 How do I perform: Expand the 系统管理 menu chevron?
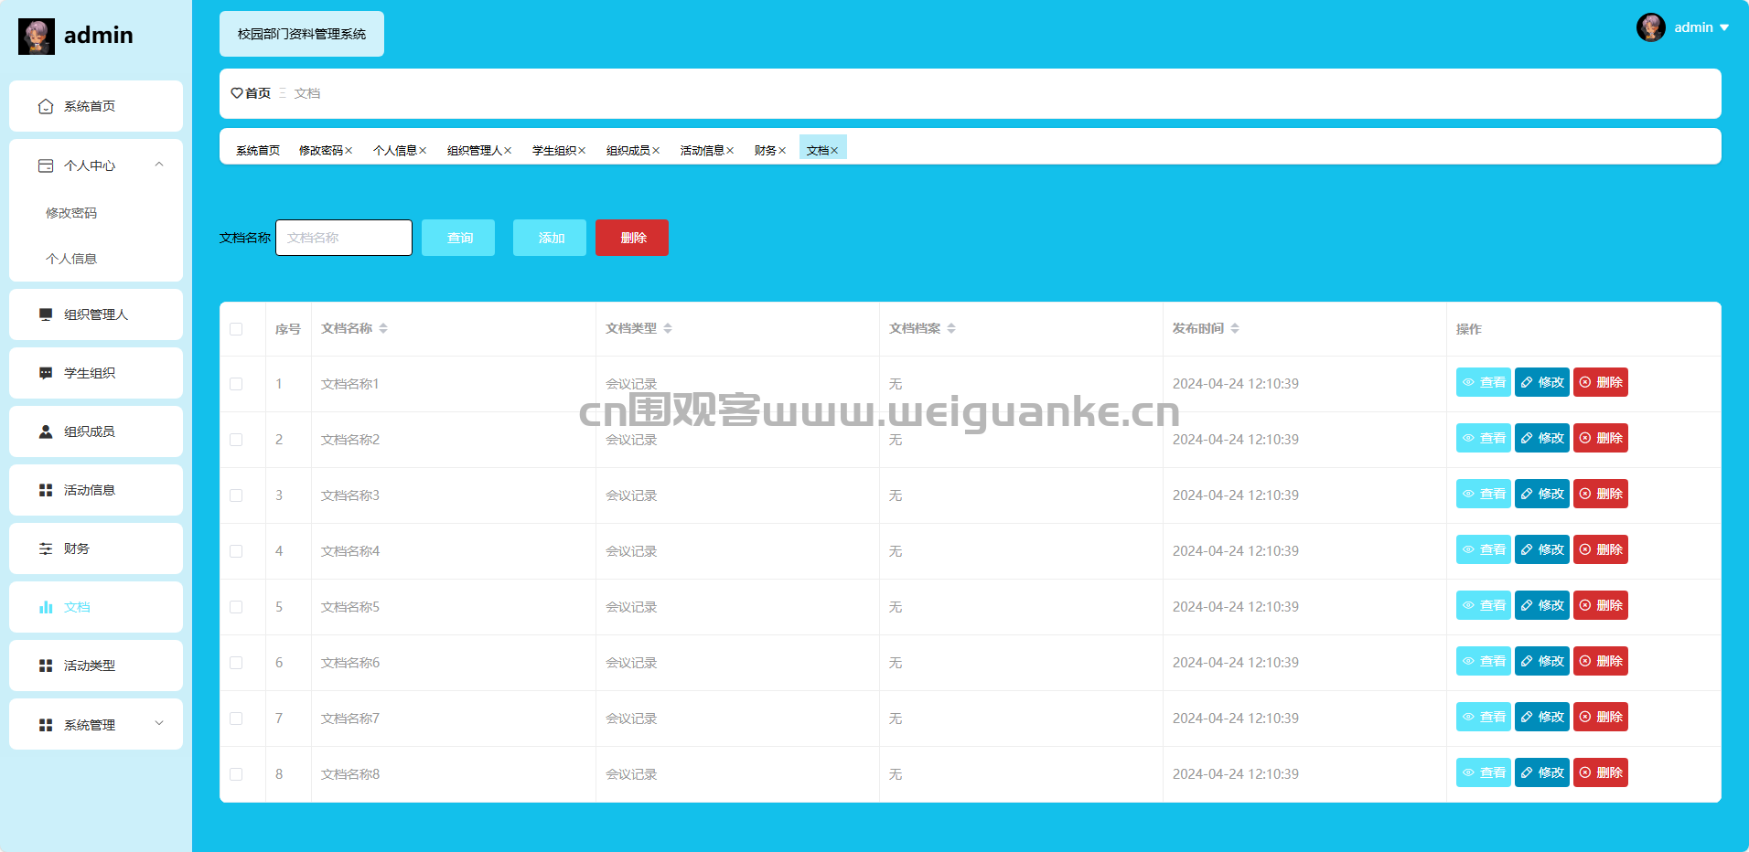coord(159,723)
